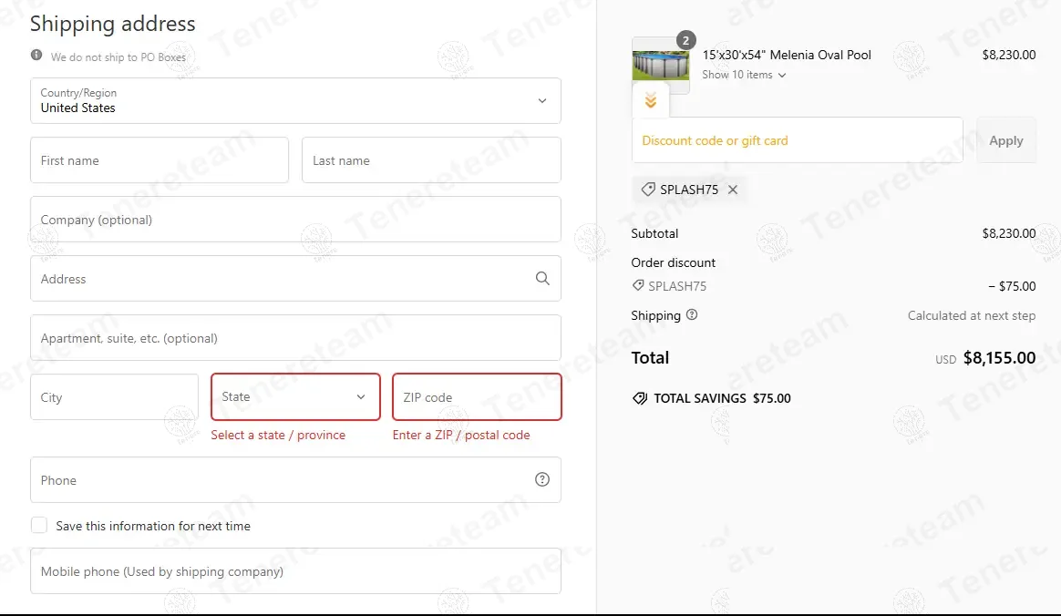Click the Company (optional) field
The height and width of the screenshot is (616, 1061).
[295, 220]
